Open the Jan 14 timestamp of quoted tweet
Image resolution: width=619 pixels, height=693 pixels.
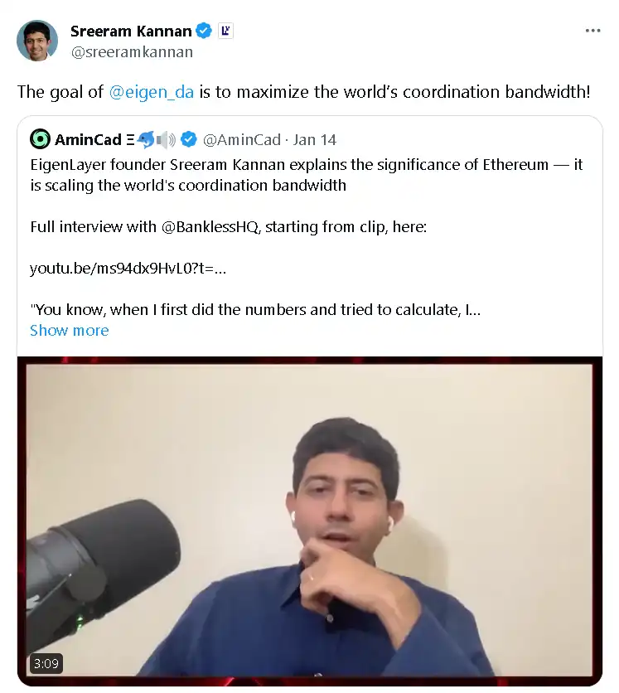pos(315,139)
